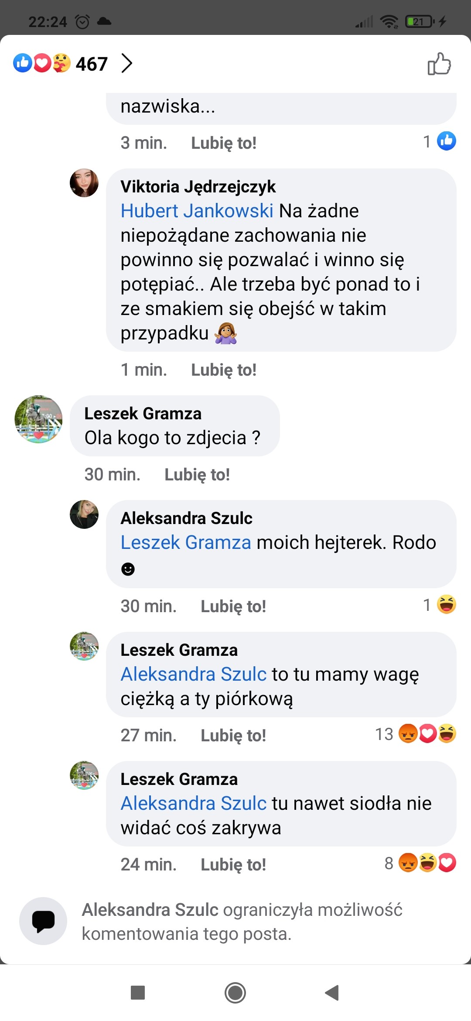Open the Hubert Jankowski mention link

pyautogui.click(x=197, y=211)
